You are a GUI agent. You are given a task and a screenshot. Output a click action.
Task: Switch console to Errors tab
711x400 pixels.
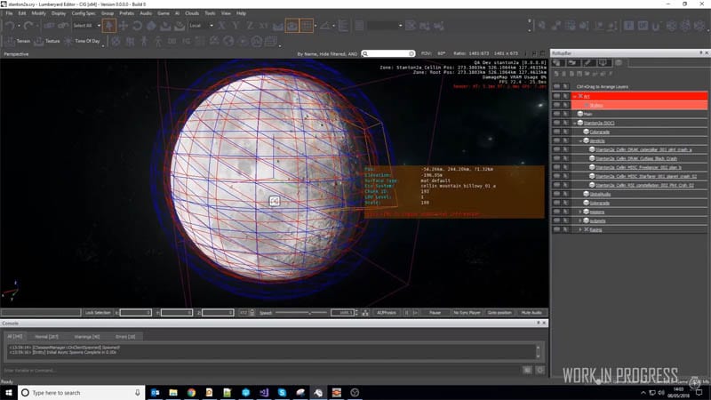coord(125,337)
